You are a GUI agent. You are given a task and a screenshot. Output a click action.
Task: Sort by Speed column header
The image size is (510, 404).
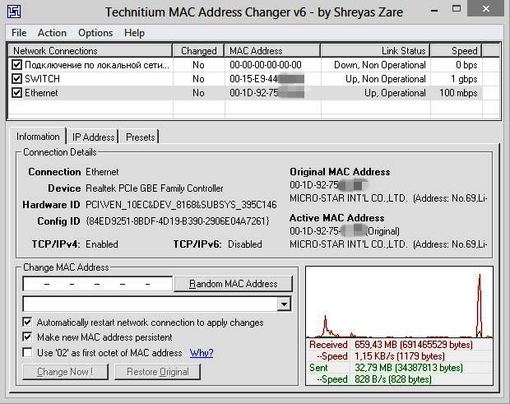(x=456, y=51)
